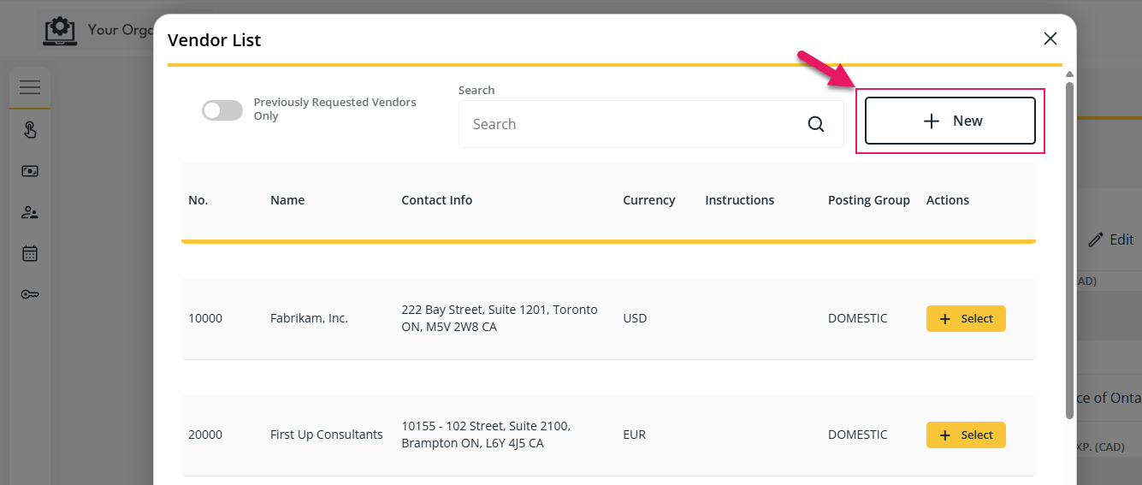Click the Name column header
The image size is (1142, 485).
coord(287,200)
